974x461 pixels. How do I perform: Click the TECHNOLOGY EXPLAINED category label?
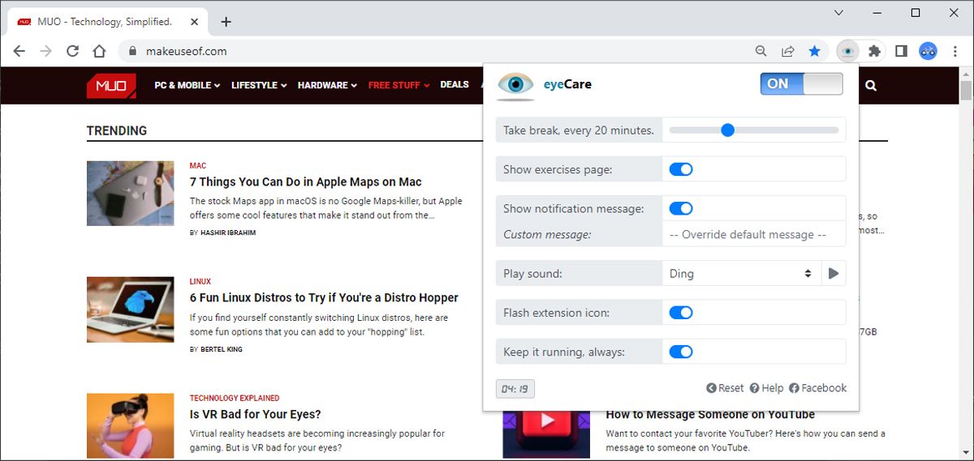(235, 399)
